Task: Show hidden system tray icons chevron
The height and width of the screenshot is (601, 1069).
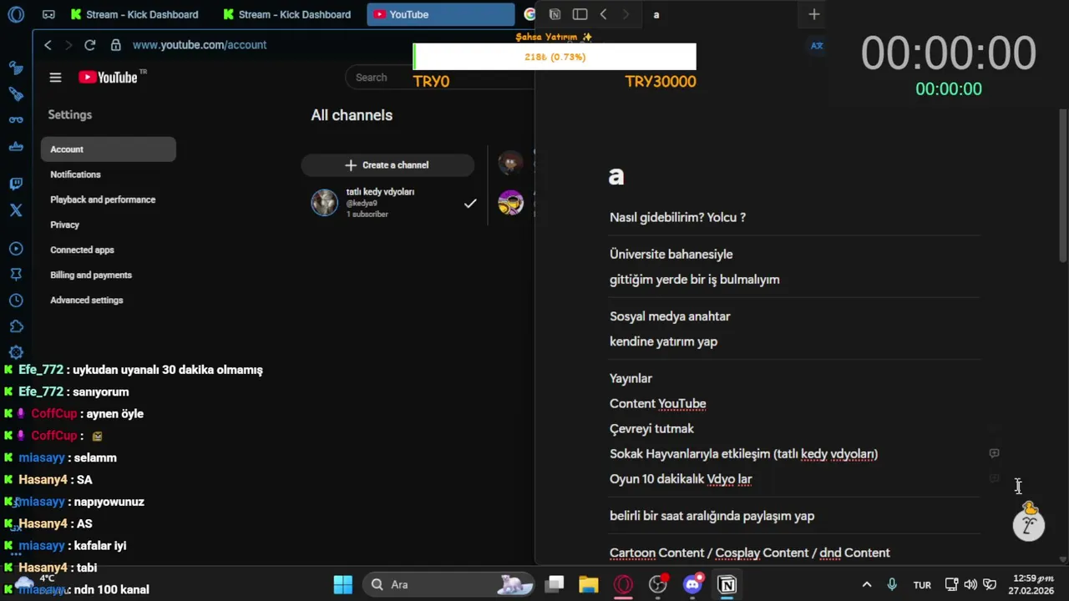Action: point(866,584)
